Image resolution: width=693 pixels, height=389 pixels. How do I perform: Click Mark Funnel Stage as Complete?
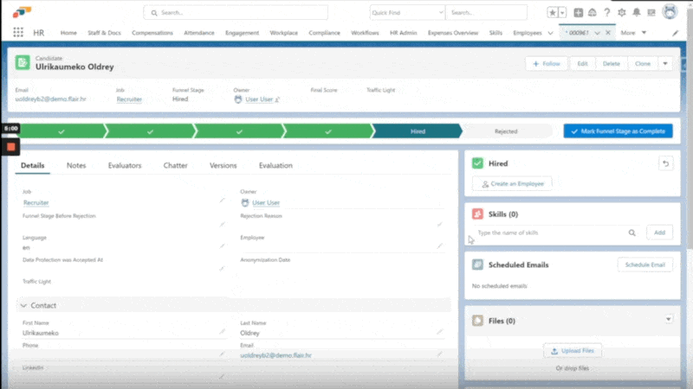click(x=618, y=131)
